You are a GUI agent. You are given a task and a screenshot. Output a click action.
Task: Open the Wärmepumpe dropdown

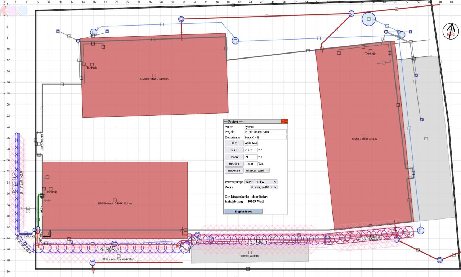pyautogui.click(x=261, y=182)
